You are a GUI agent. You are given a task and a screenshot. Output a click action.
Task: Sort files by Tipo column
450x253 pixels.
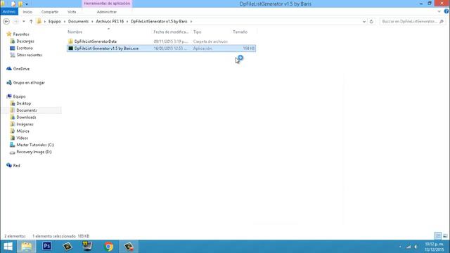click(x=197, y=32)
